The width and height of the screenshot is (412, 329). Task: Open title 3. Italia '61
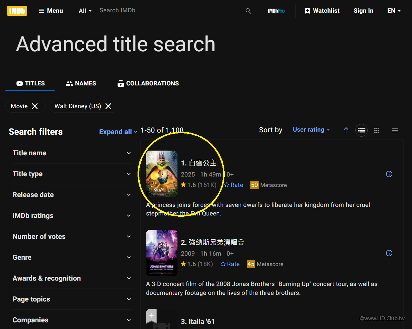point(198,321)
